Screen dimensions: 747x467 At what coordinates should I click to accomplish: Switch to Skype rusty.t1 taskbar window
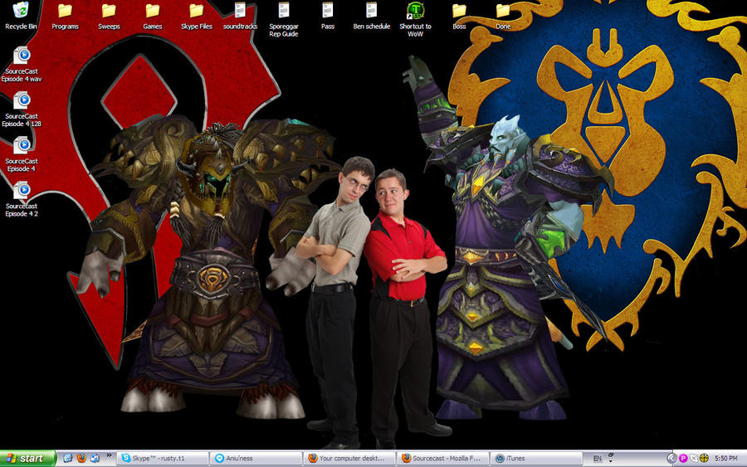coord(163,458)
